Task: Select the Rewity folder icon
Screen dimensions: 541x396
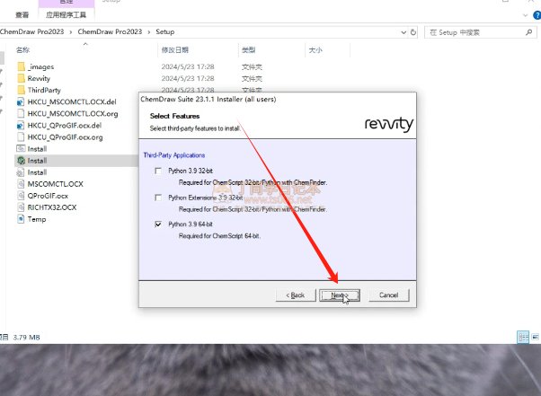Action: [21, 78]
